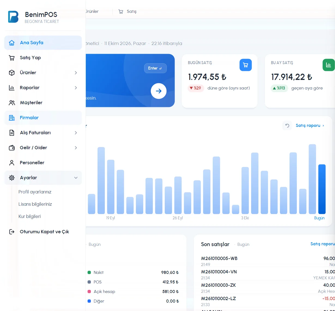The width and height of the screenshot is (335, 311).
Task: Click the dark blue Bugün chart bar
Action: tap(322, 189)
